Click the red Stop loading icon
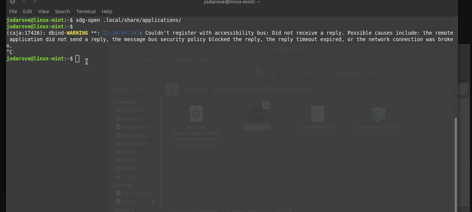 point(226,72)
